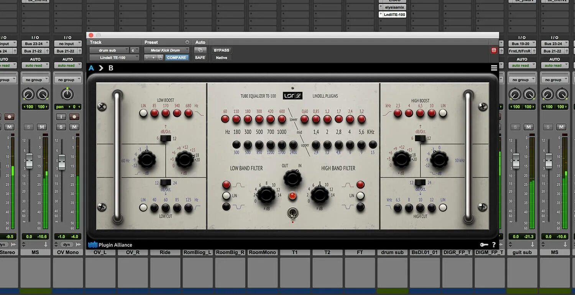Open guit sub 'Bus 19-20' input selector
Image resolution: width=575 pixels, height=295 pixels.
click(x=522, y=44)
